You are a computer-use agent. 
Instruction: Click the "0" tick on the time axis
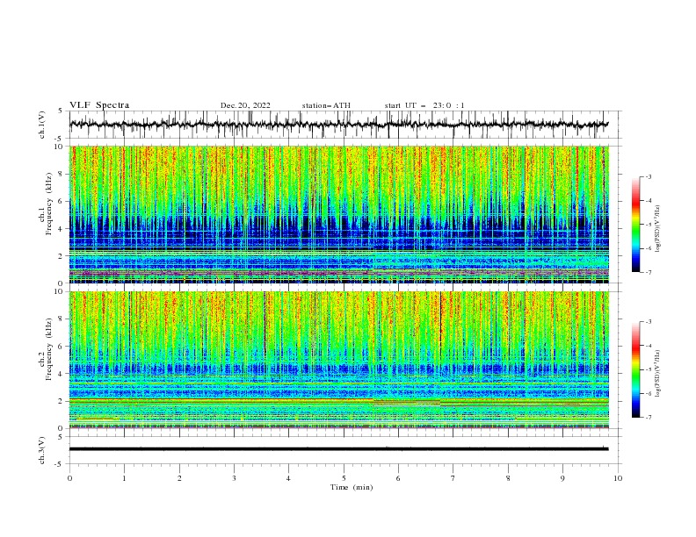point(69,478)
